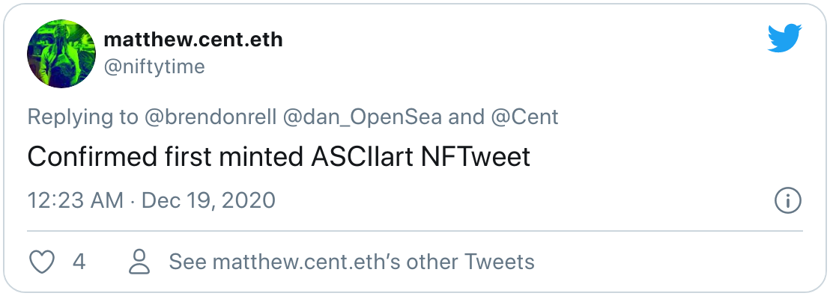830x296 pixels.
Task: Like the tweet with the heart icon
Action: click(41, 262)
